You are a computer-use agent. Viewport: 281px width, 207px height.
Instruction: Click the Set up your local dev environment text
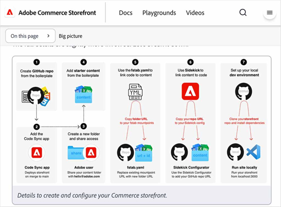[244, 72]
